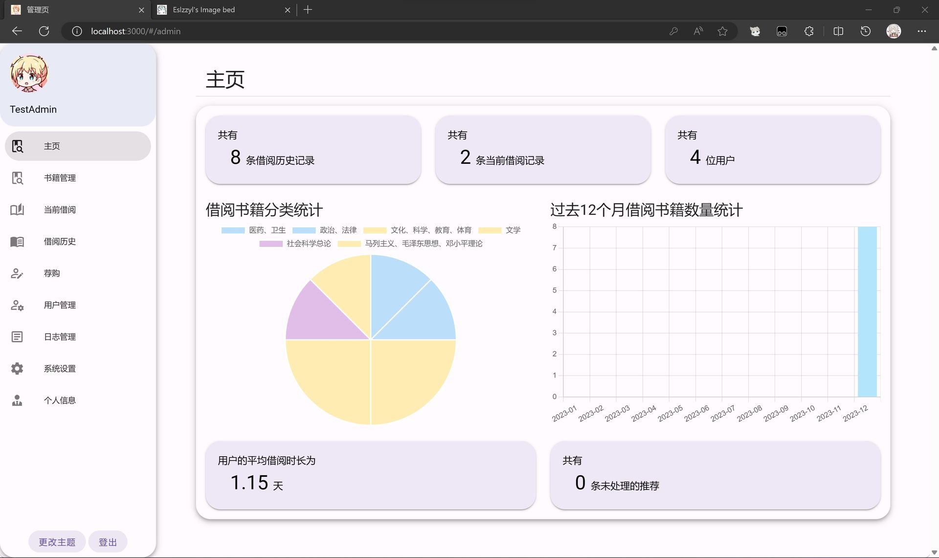939x558 pixels.
Task: Add page to favorites with star icon
Action: tap(722, 31)
